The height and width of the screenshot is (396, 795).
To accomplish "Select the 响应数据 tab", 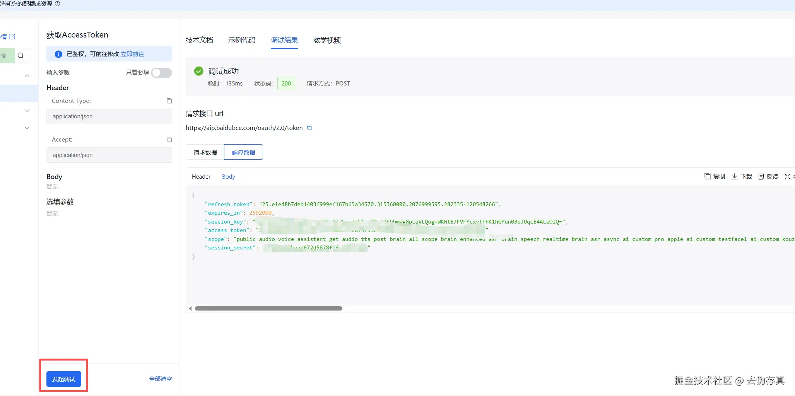I will click(244, 152).
